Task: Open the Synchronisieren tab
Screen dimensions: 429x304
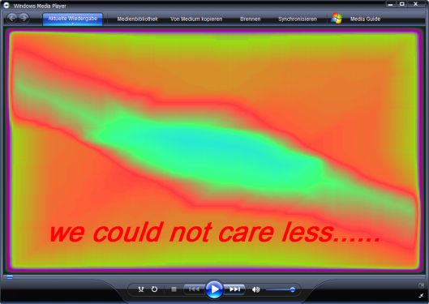Action: (x=298, y=19)
